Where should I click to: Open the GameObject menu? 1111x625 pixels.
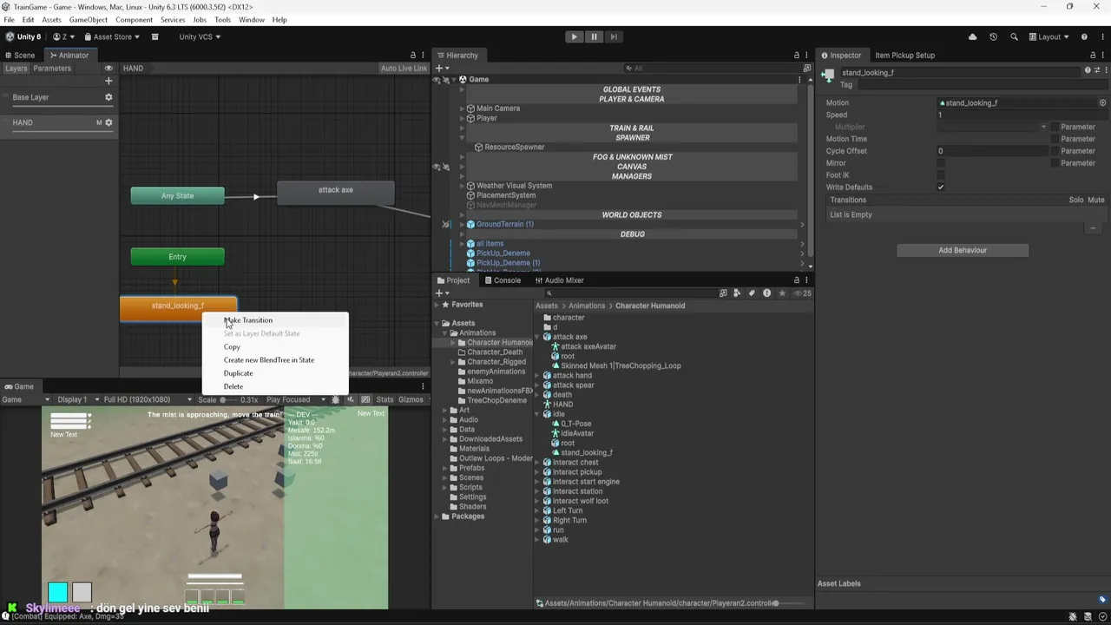89,19
